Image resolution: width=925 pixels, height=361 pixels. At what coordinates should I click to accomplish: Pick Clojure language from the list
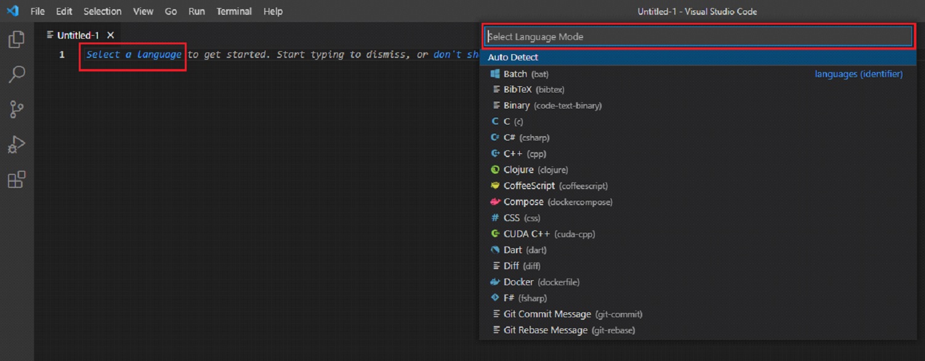698,169
